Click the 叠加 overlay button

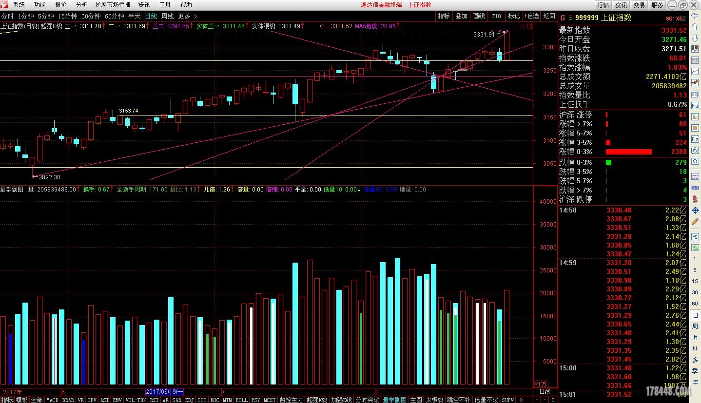click(x=461, y=16)
